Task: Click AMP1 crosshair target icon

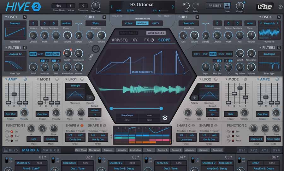Action: coord(25,79)
